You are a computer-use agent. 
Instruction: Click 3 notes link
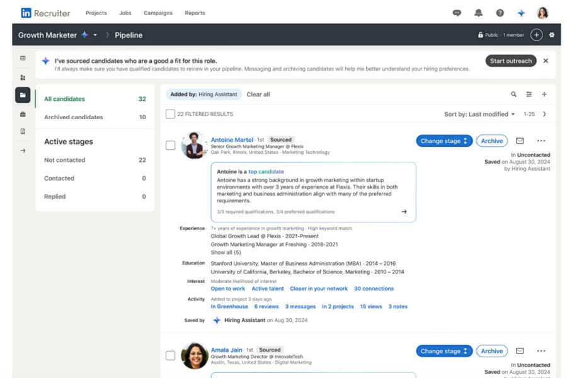398,306
